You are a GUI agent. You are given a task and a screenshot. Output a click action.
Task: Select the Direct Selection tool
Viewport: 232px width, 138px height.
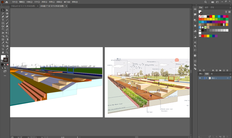[7, 10]
